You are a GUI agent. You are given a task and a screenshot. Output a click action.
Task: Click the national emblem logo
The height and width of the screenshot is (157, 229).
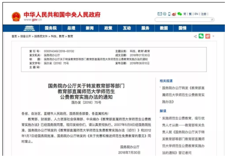point(16,16)
